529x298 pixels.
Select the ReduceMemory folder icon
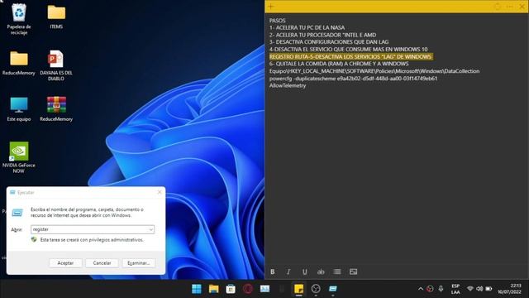(19, 63)
